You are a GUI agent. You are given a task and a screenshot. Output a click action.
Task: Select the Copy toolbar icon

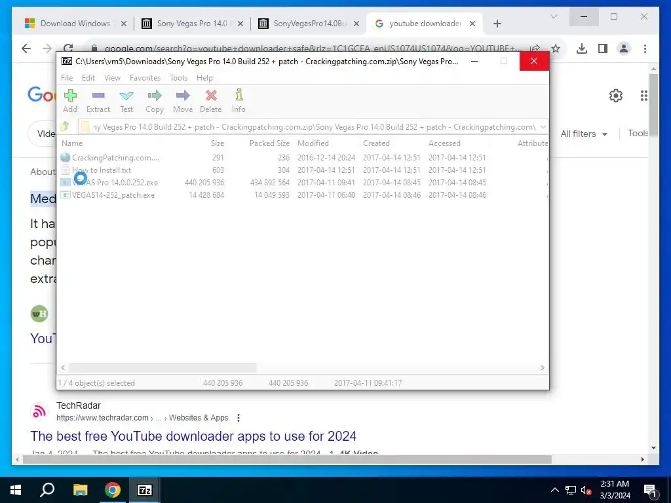[x=155, y=96]
